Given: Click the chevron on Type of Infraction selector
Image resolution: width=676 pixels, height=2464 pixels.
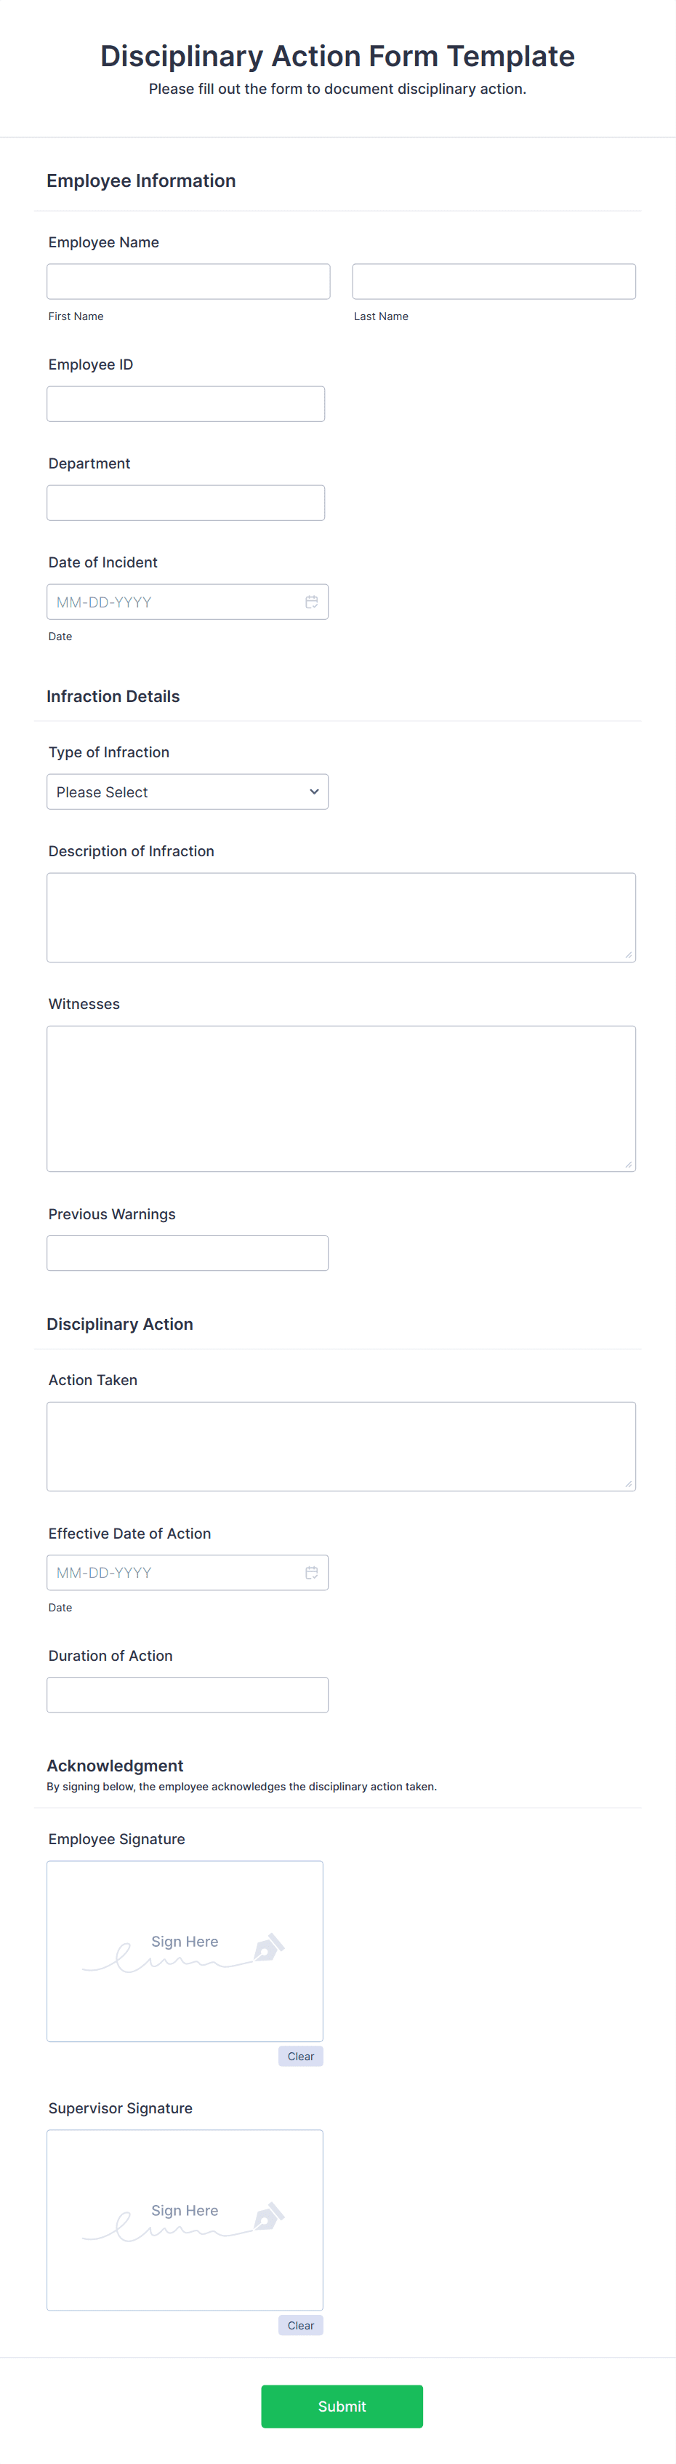Looking at the screenshot, I should pyautogui.click(x=313, y=791).
